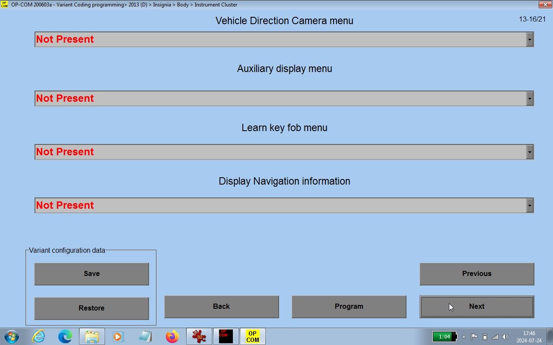Show hidden system tray icons
The width and height of the screenshot is (553, 345).
464,337
